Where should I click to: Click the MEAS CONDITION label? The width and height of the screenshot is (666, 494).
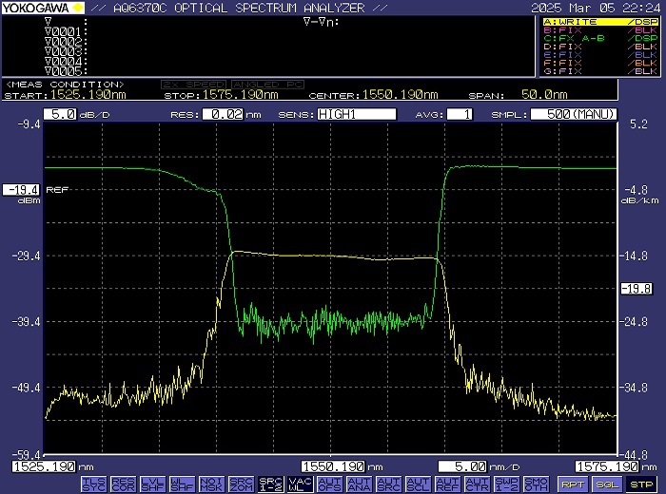tap(65, 85)
